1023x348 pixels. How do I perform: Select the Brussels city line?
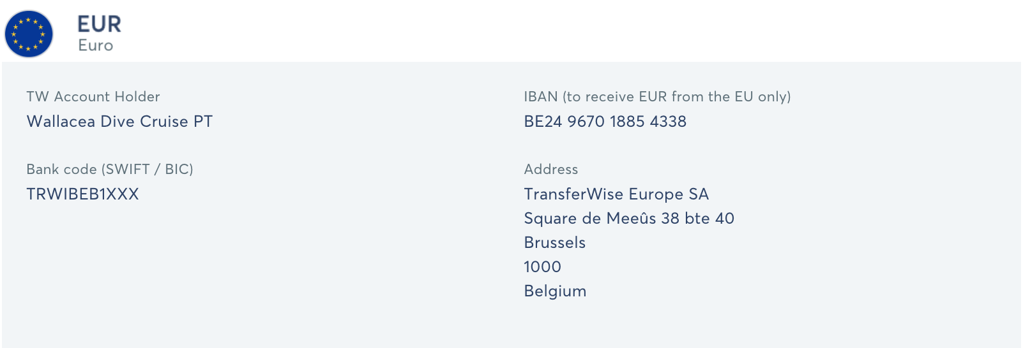[555, 243]
